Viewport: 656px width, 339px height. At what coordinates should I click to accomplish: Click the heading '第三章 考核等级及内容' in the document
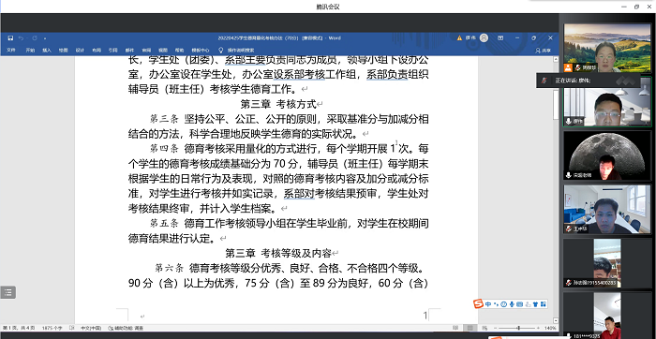(278, 253)
